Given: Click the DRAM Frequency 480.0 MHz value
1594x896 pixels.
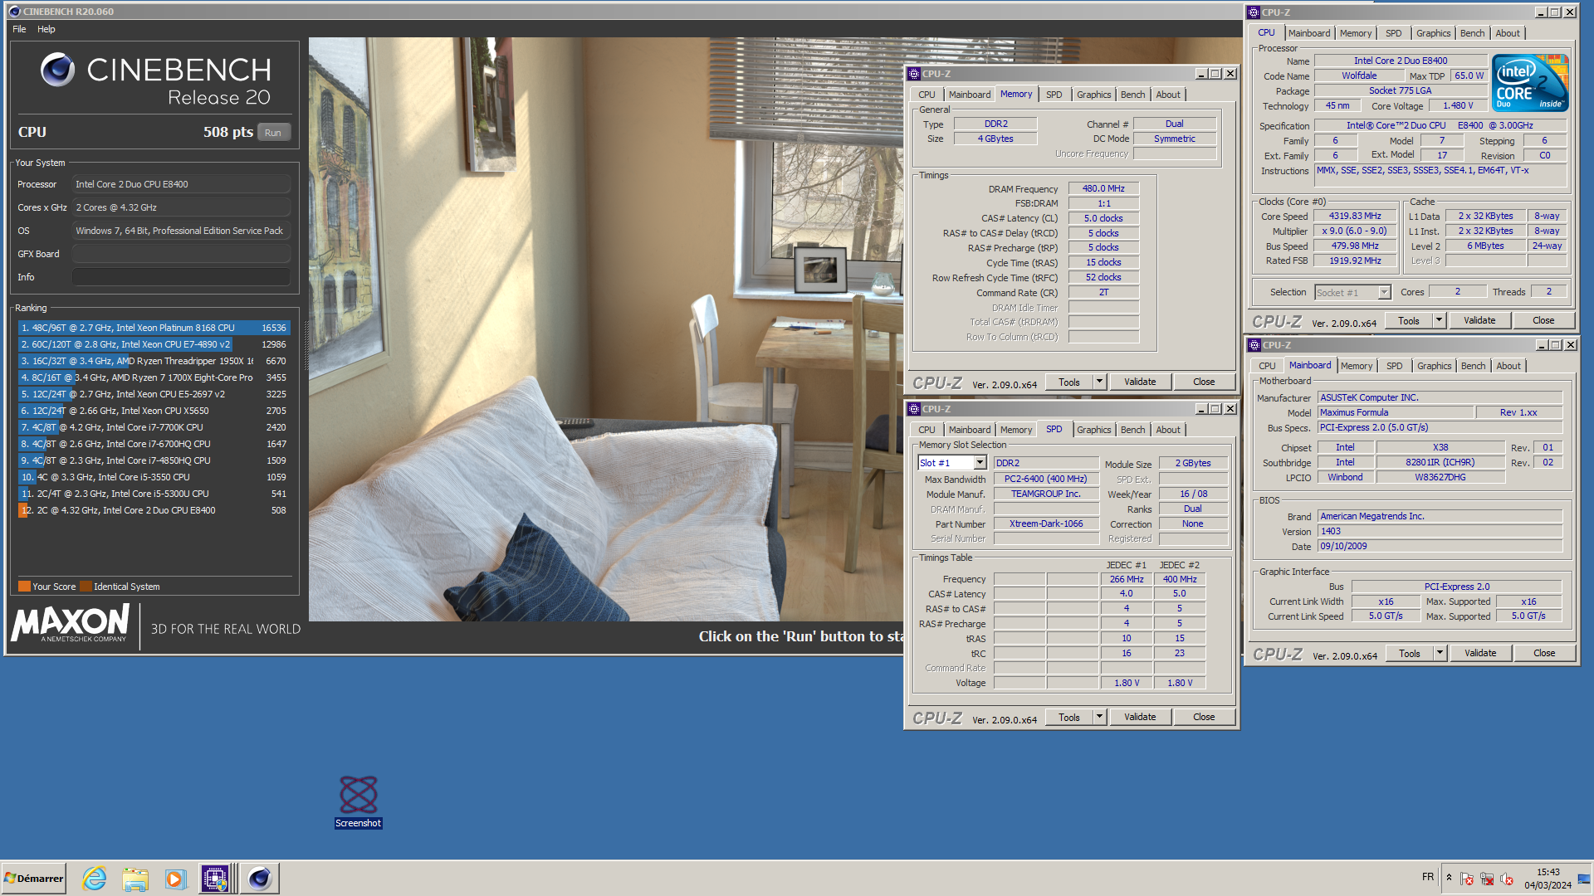Looking at the screenshot, I should pos(1103,189).
